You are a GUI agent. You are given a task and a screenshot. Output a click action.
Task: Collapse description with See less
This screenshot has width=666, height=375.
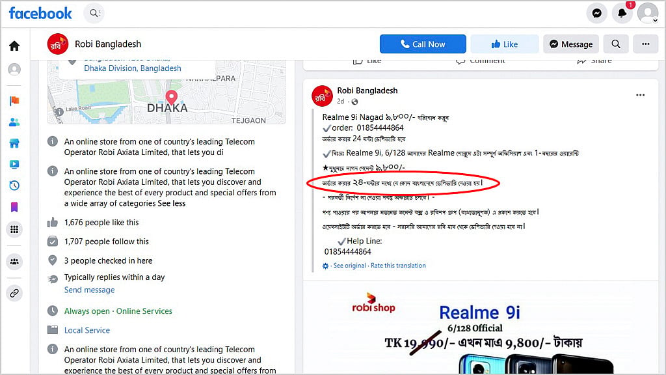tap(171, 203)
